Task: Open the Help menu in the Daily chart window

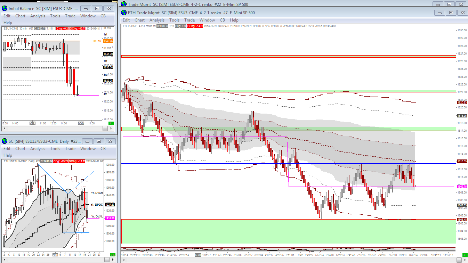Action: click(x=8, y=155)
